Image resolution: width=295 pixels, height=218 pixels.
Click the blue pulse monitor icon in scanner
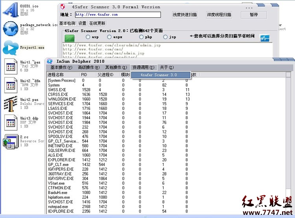265,38
